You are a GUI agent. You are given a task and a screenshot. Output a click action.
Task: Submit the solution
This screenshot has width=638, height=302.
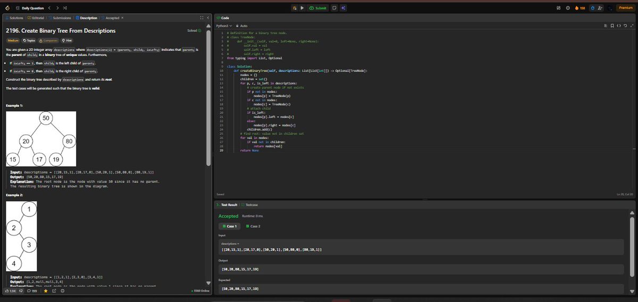coord(318,8)
